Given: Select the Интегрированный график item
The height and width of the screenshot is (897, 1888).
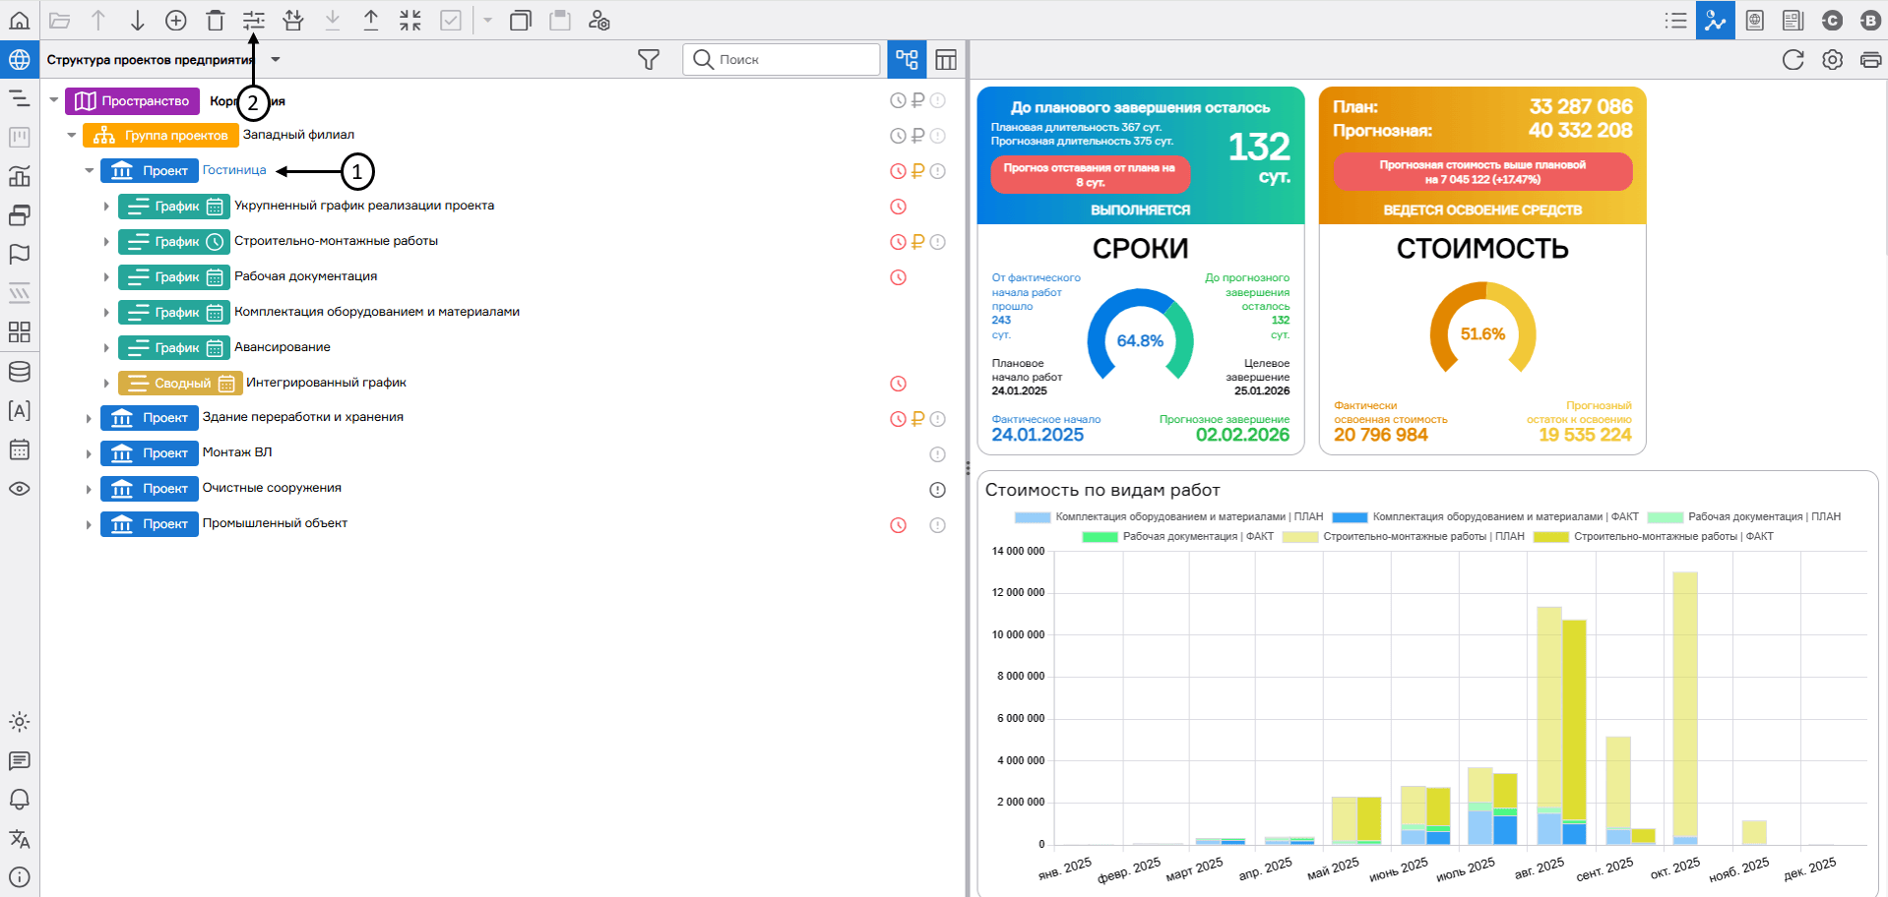Looking at the screenshot, I should pos(326,383).
